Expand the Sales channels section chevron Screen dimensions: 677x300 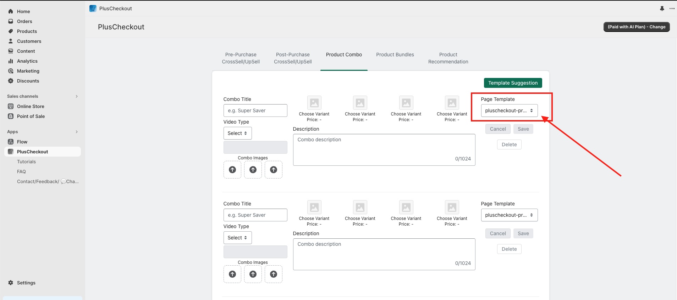(x=77, y=96)
